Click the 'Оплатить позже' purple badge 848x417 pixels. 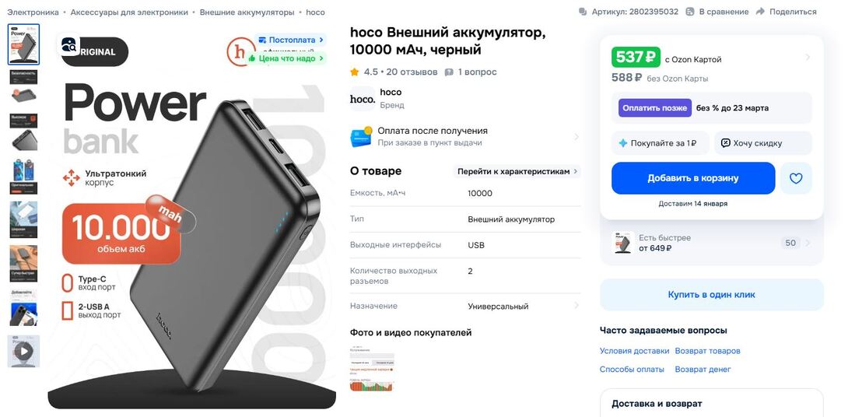[x=655, y=107]
